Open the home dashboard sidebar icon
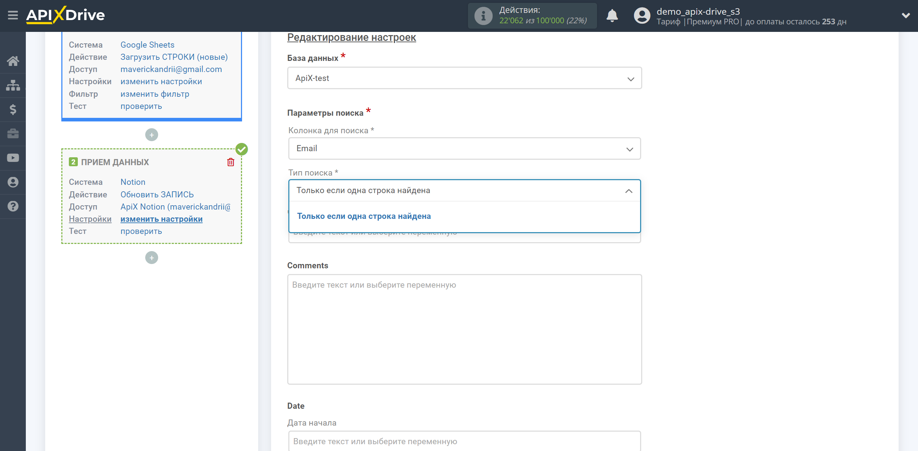This screenshot has height=451, width=918. 13,61
